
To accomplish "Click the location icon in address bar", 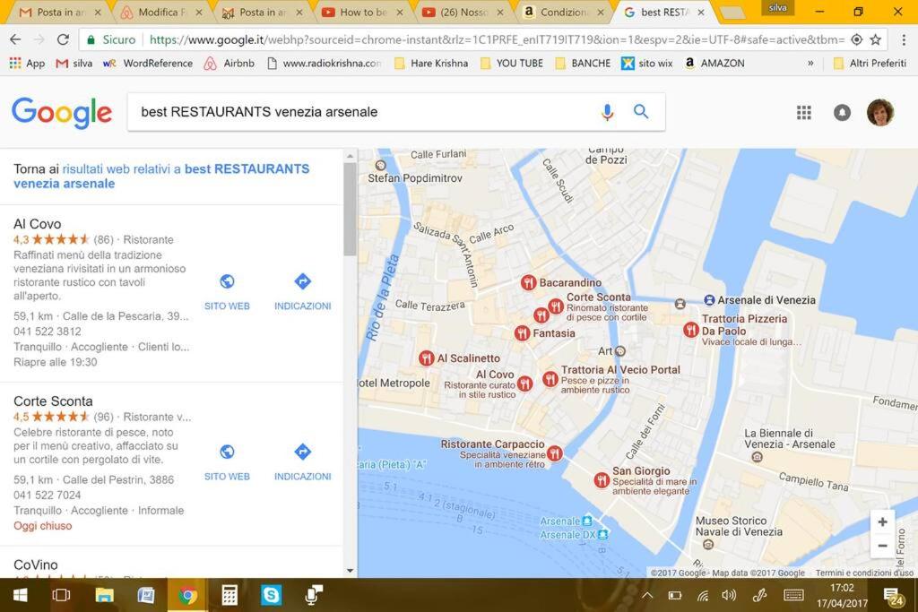I will point(856,39).
